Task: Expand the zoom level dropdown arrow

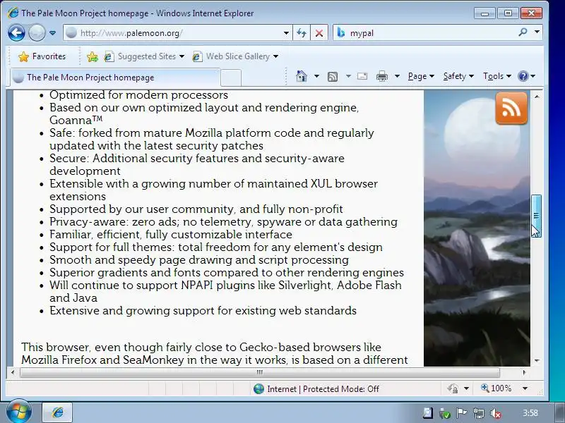Action: tap(525, 388)
